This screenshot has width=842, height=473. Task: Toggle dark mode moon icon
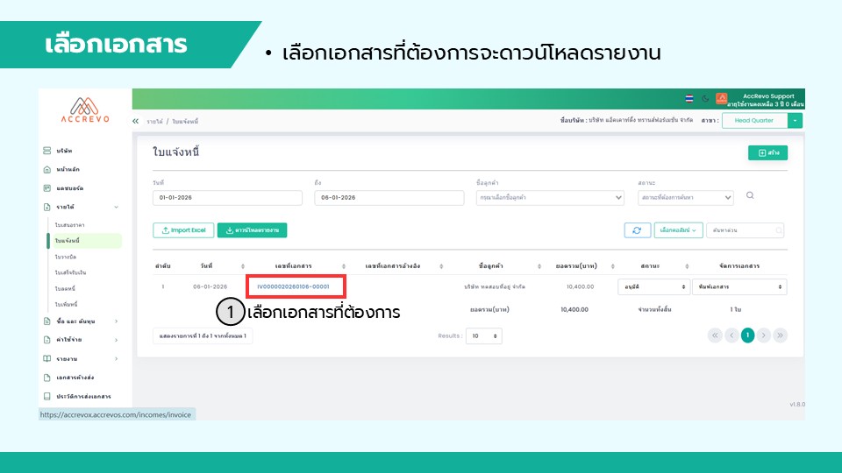coord(705,98)
